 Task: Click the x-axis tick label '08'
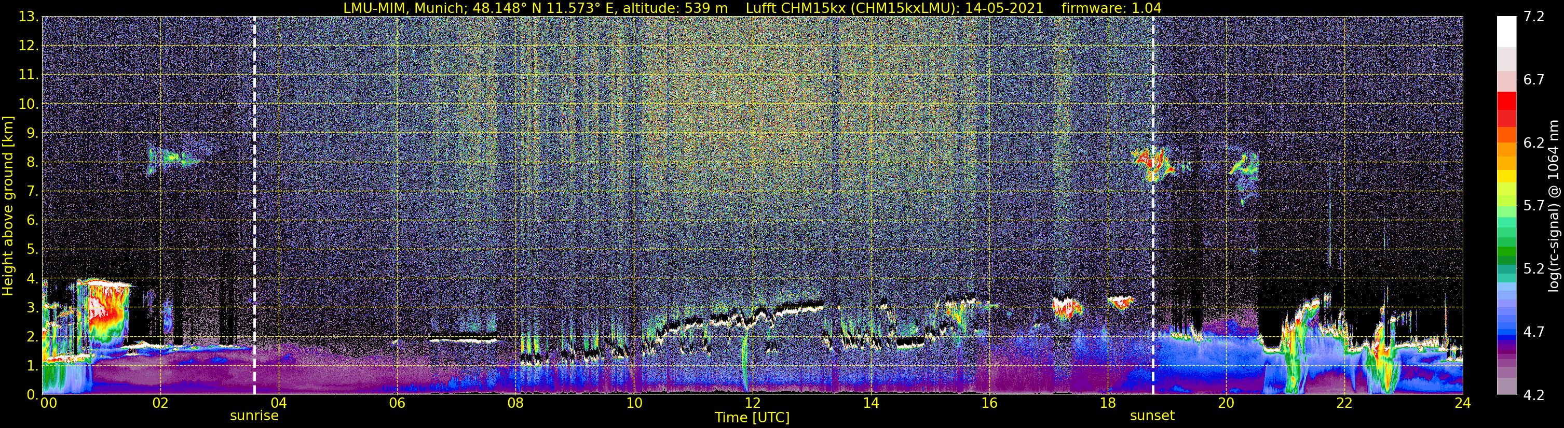(x=515, y=403)
